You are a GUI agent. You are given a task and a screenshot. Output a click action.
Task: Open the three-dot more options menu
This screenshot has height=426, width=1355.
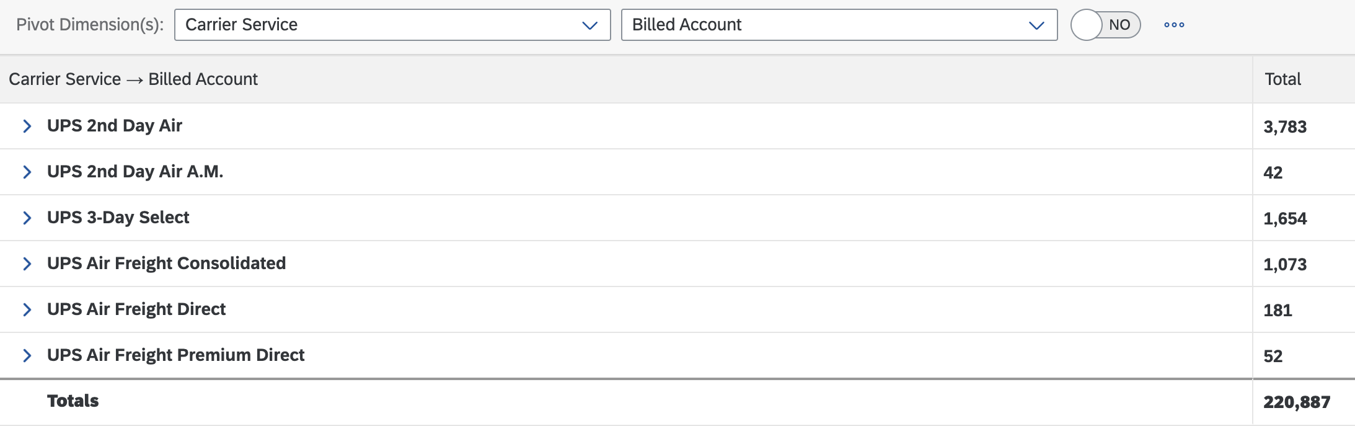click(1174, 25)
